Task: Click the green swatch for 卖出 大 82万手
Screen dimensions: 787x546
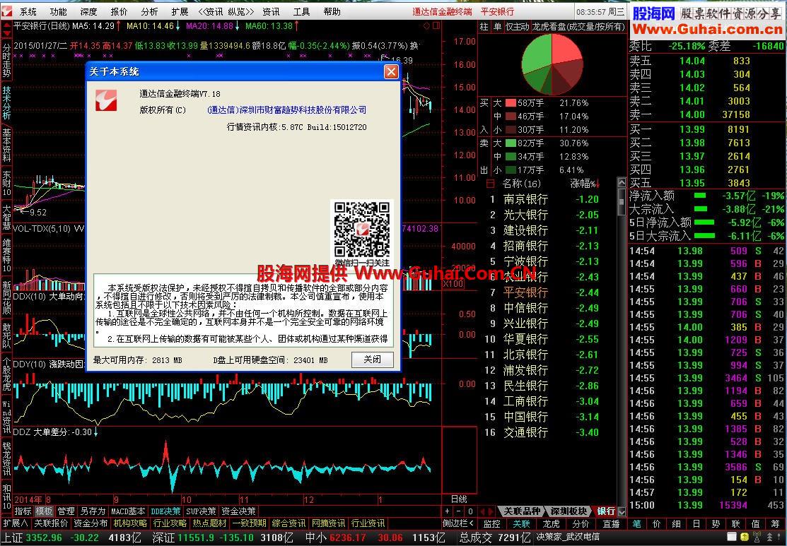Action: pos(511,143)
